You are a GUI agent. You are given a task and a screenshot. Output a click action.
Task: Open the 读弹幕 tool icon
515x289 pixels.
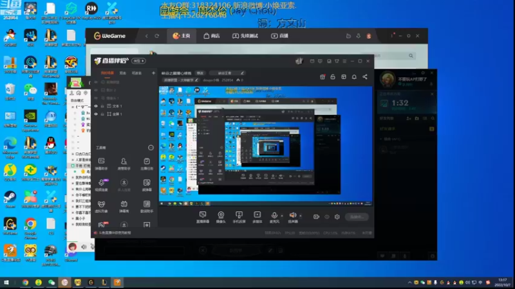pos(147,185)
